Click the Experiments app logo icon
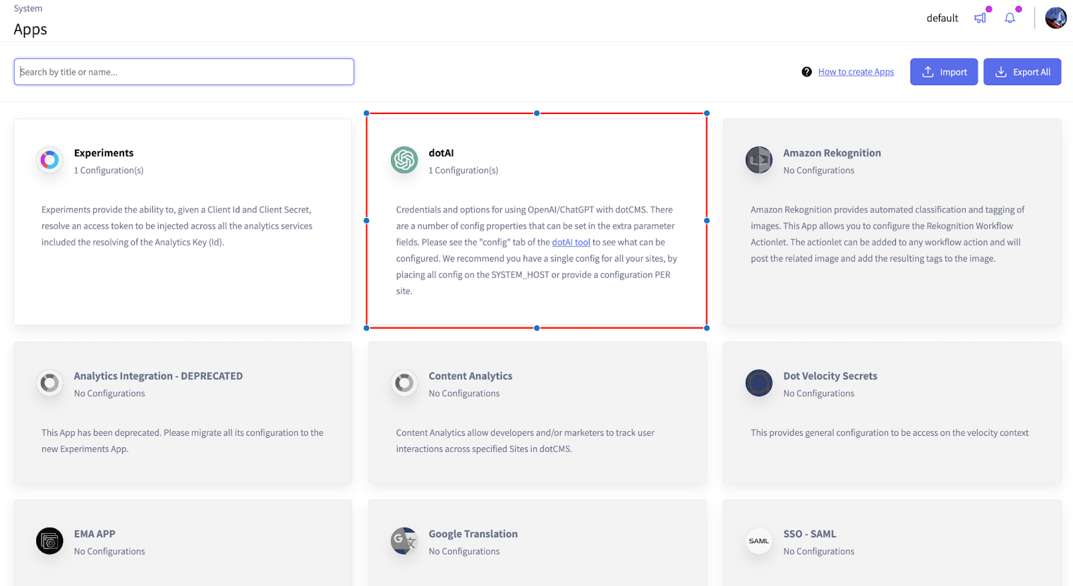The width and height of the screenshot is (1073, 586). point(50,160)
